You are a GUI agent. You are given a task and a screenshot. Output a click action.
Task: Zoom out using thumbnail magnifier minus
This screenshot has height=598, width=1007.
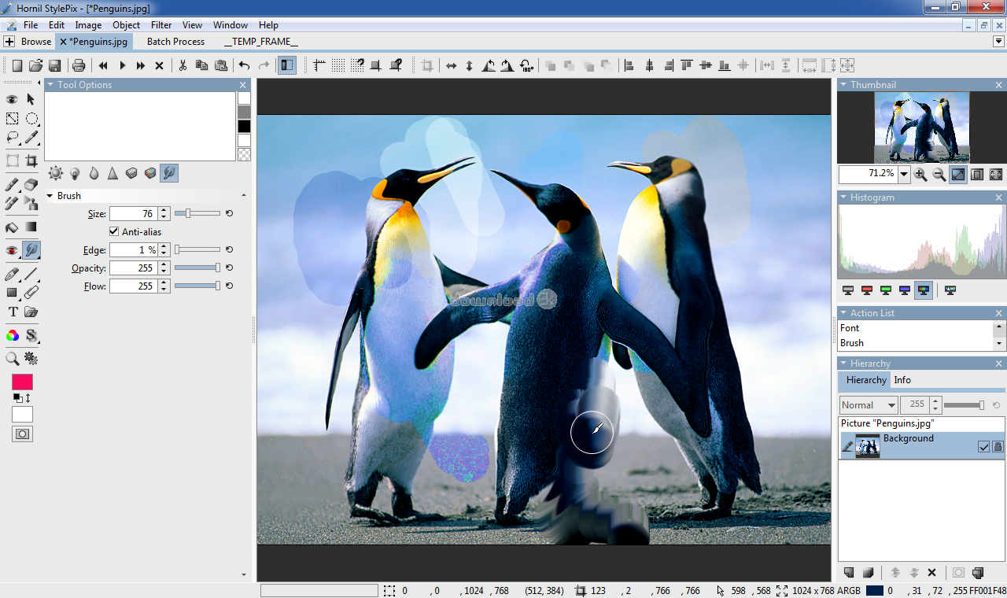(939, 174)
